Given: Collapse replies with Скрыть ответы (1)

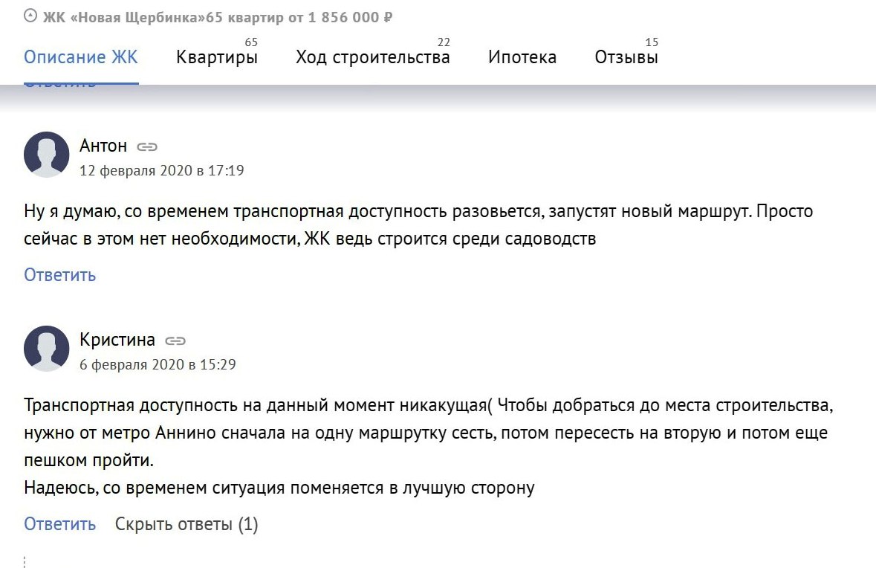Looking at the screenshot, I should [x=186, y=524].
